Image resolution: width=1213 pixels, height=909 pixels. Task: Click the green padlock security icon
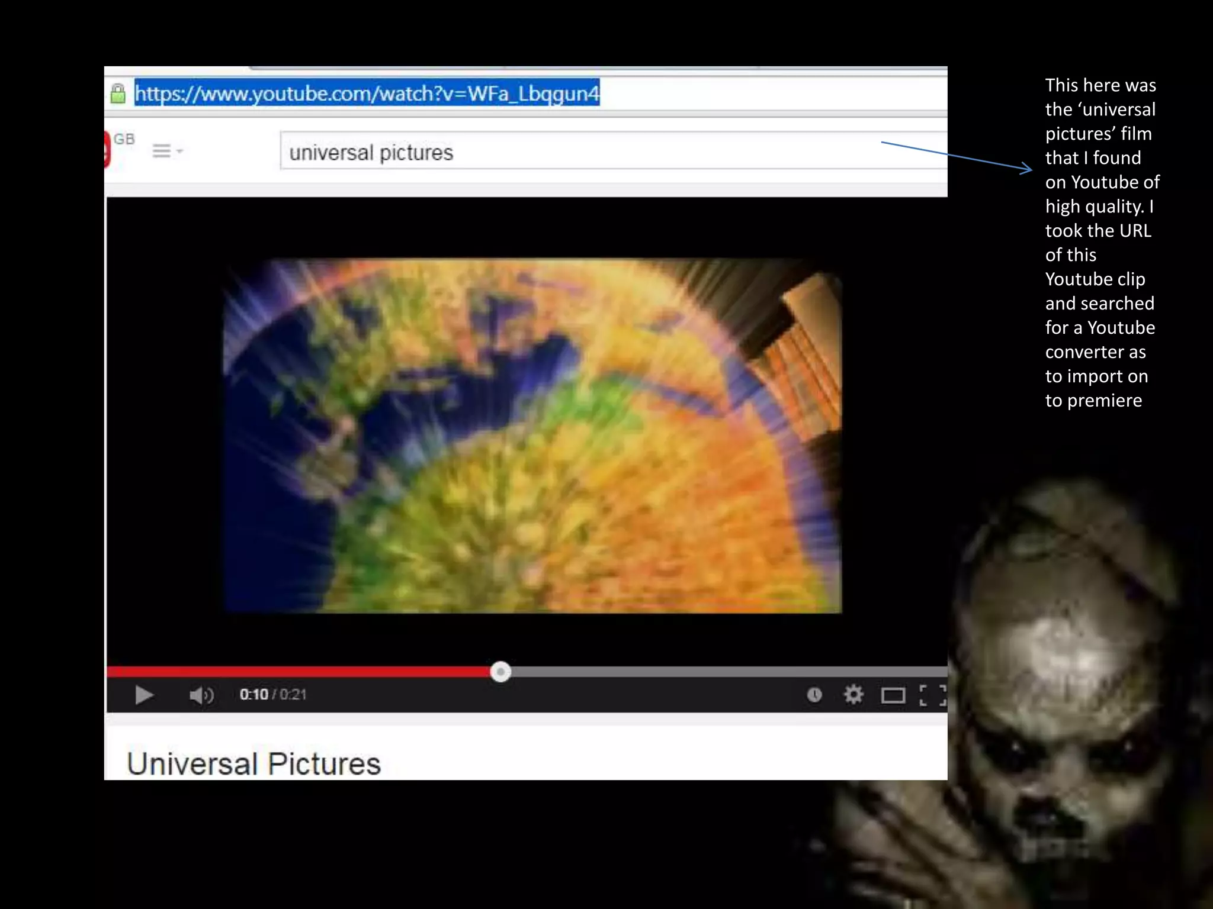point(118,94)
